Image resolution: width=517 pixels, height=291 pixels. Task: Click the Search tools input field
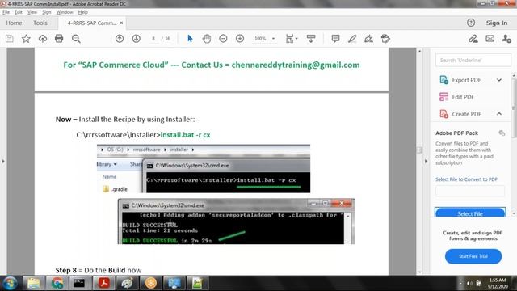coord(473,60)
